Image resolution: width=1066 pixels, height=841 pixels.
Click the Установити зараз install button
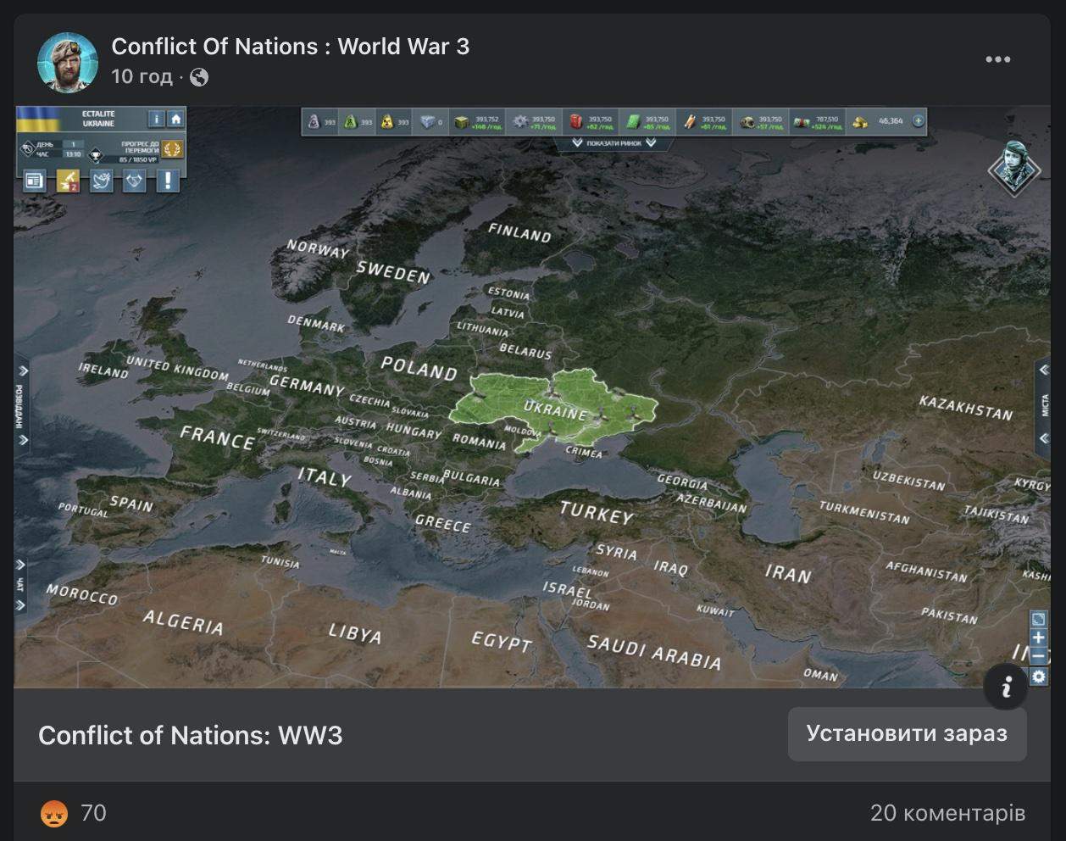[907, 735]
